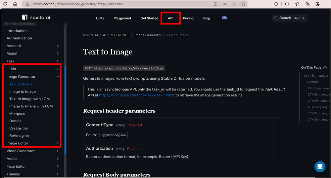Select Text to Image in sidebar
331x178 pixels.
click(x=21, y=84)
